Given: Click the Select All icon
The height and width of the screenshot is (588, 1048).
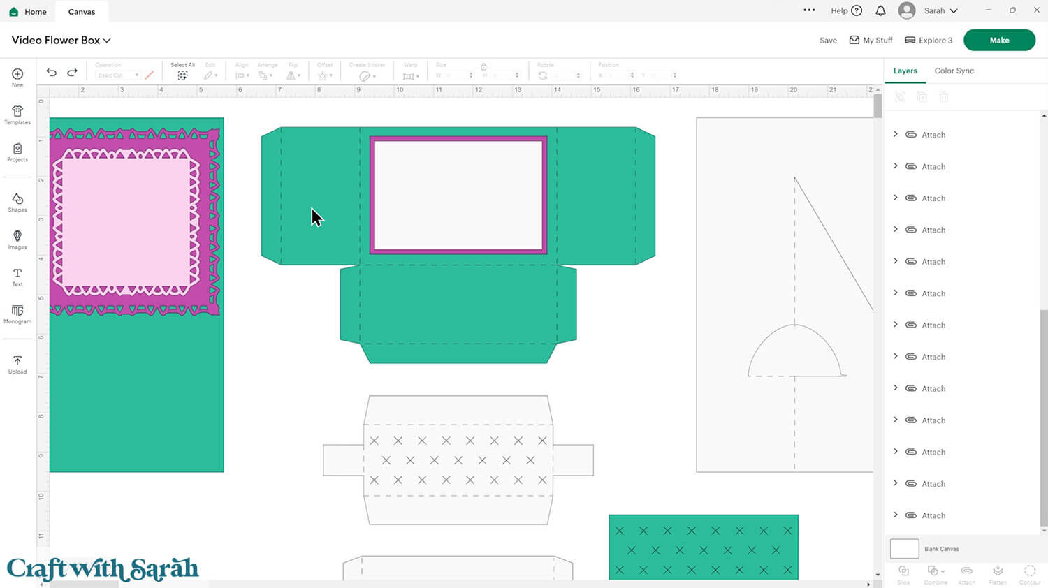Looking at the screenshot, I should pos(182,75).
